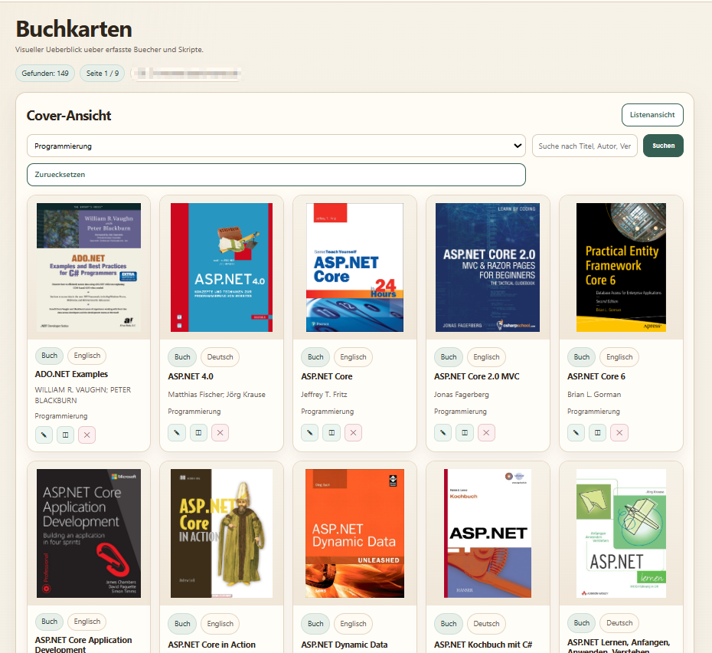Click the Practical Entity Framework Core 6 cover
Image resolution: width=712 pixels, height=653 pixels.
coord(621,267)
